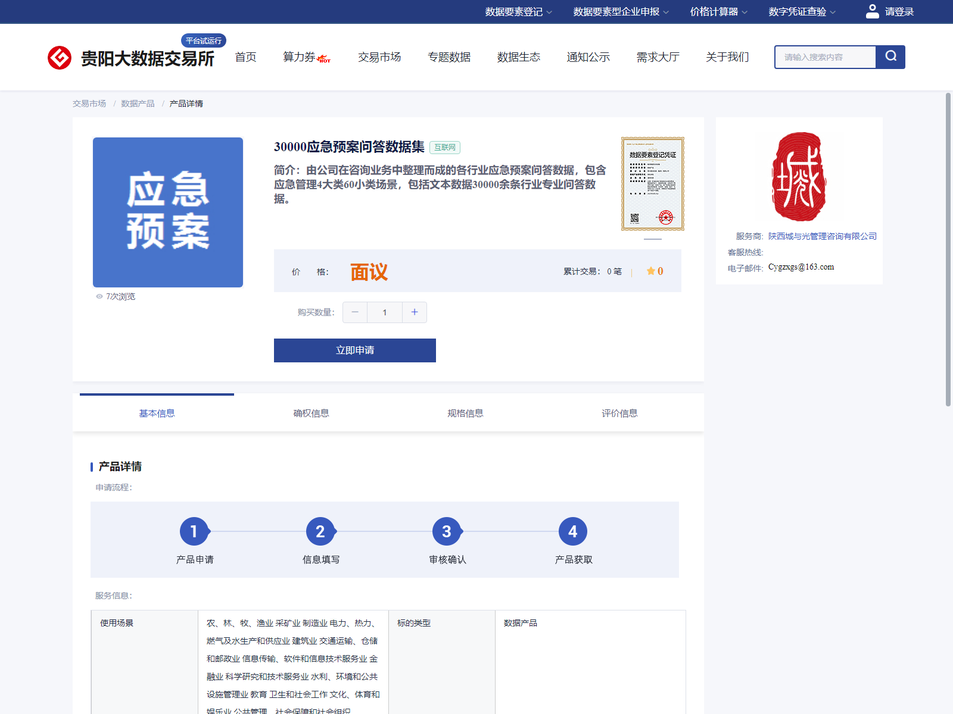Click the purchase quantity input field
This screenshot has width=953, height=714.
pos(385,312)
